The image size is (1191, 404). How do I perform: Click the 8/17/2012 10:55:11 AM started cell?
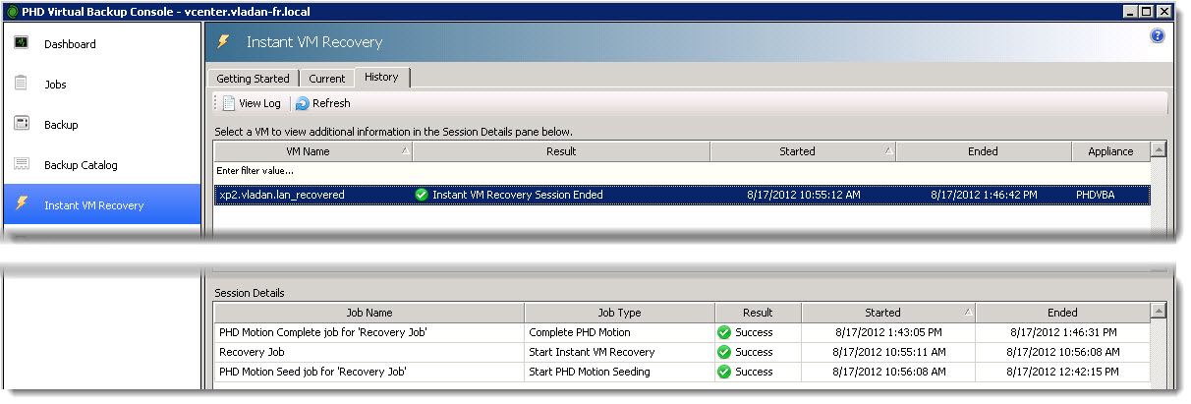[888, 352]
